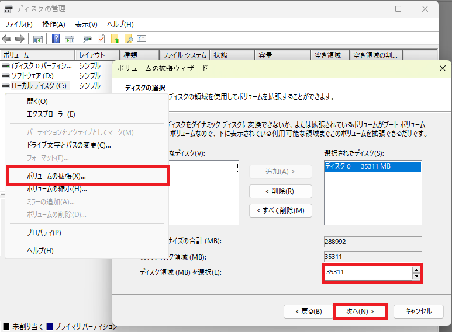Click the yellow folder up-arrow icon

[x=115, y=39]
